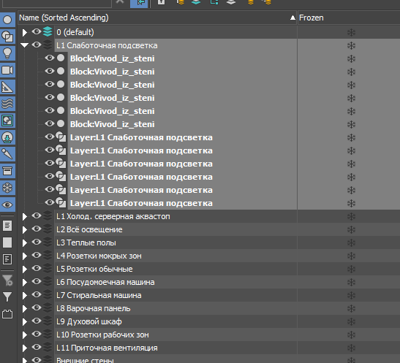Click the Display Geometry filter icon
The width and height of the screenshot is (400, 363).
click(x=7, y=20)
